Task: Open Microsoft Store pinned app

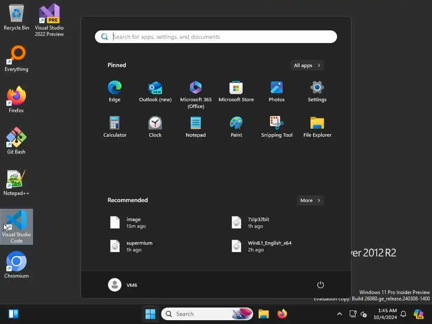Action: [x=236, y=92]
